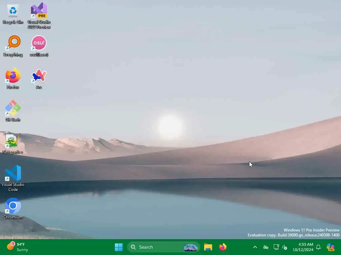Select the Recycle Bin desktop icon
The height and width of the screenshot is (255, 341).
(x=13, y=14)
